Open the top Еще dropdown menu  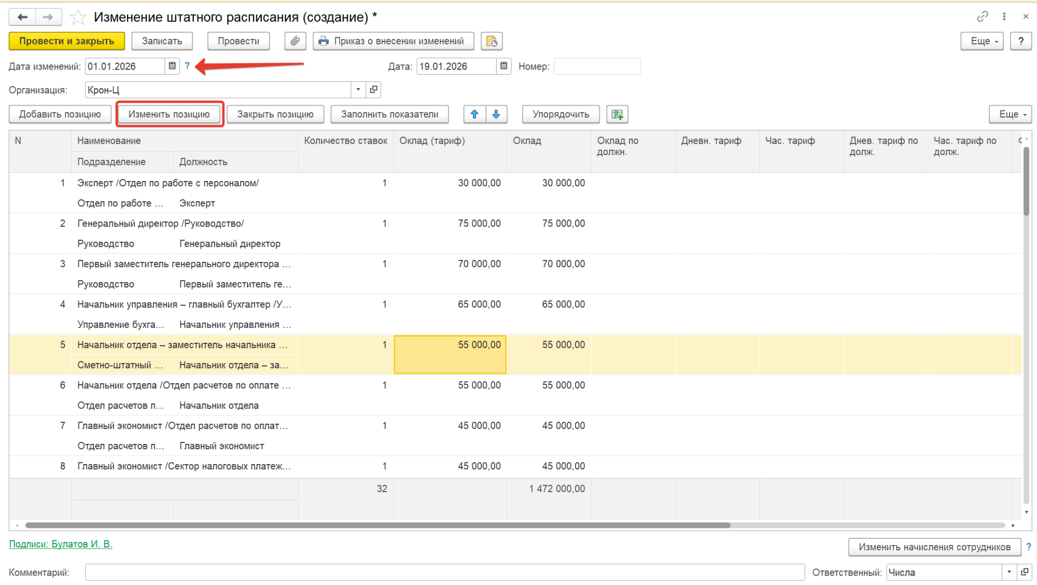tap(982, 41)
